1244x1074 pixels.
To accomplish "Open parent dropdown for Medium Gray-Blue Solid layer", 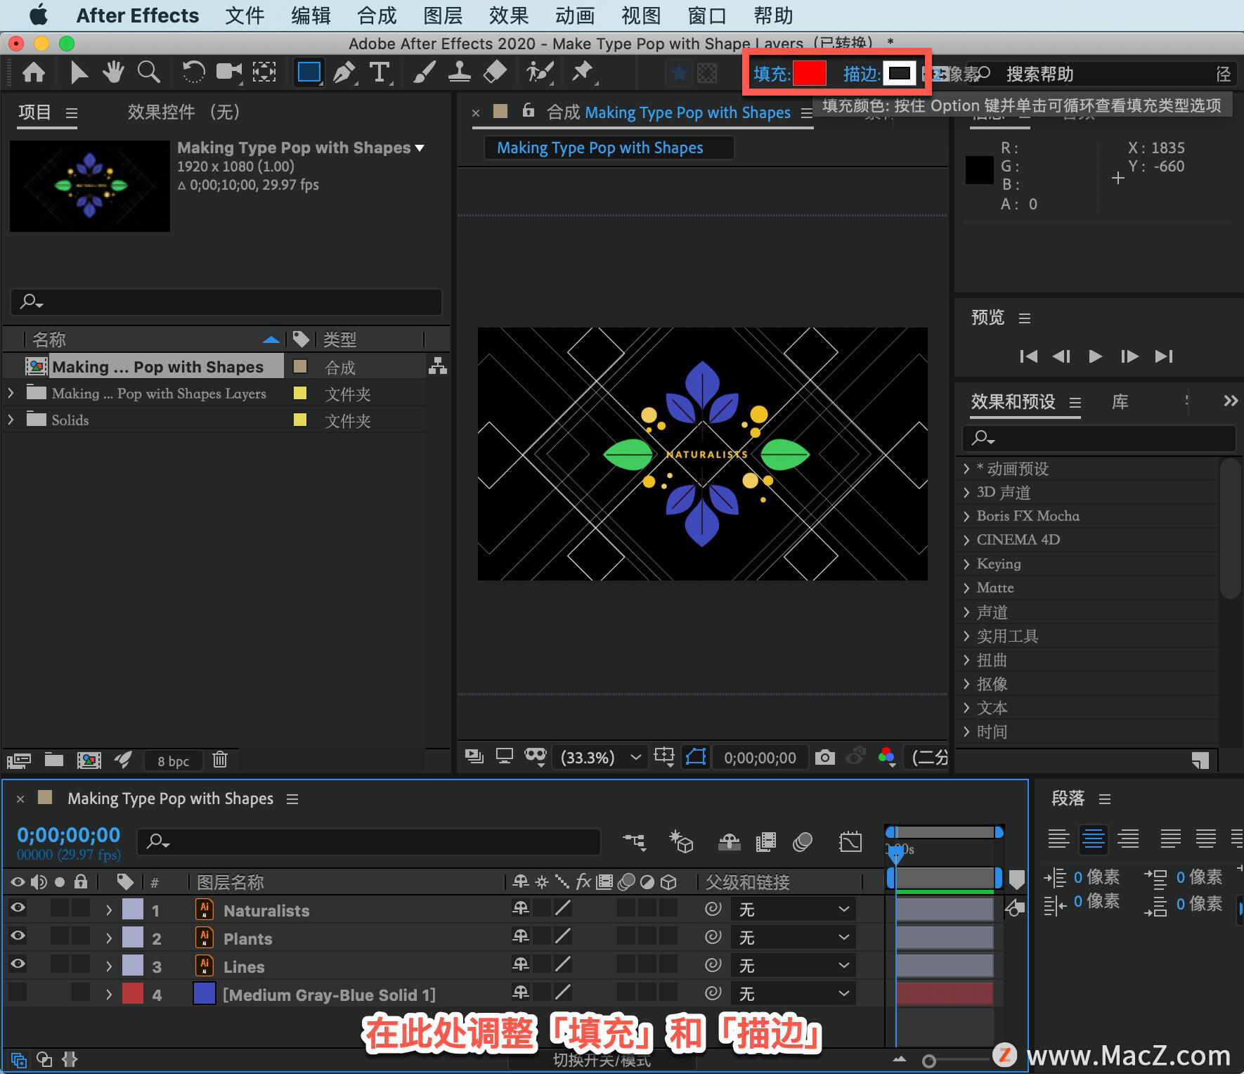I will pyautogui.click(x=793, y=993).
